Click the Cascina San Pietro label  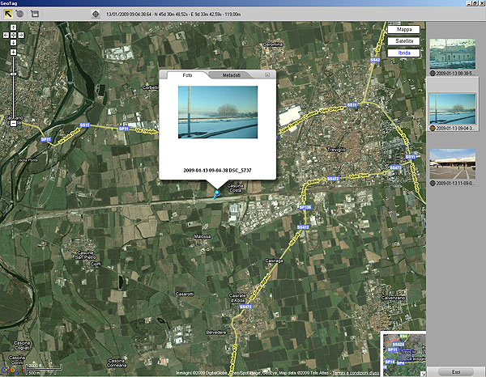[85, 255]
